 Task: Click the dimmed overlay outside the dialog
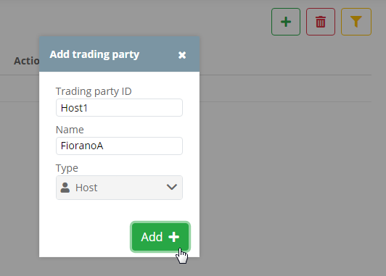(x=290, y=184)
